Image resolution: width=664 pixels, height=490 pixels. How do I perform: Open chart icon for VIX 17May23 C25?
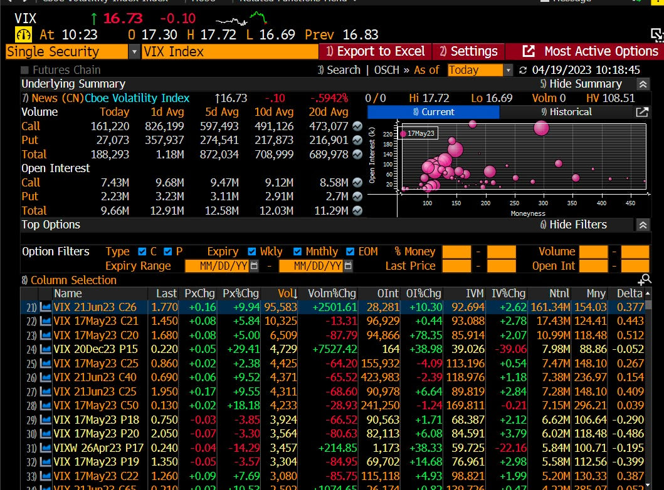(x=45, y=364)
